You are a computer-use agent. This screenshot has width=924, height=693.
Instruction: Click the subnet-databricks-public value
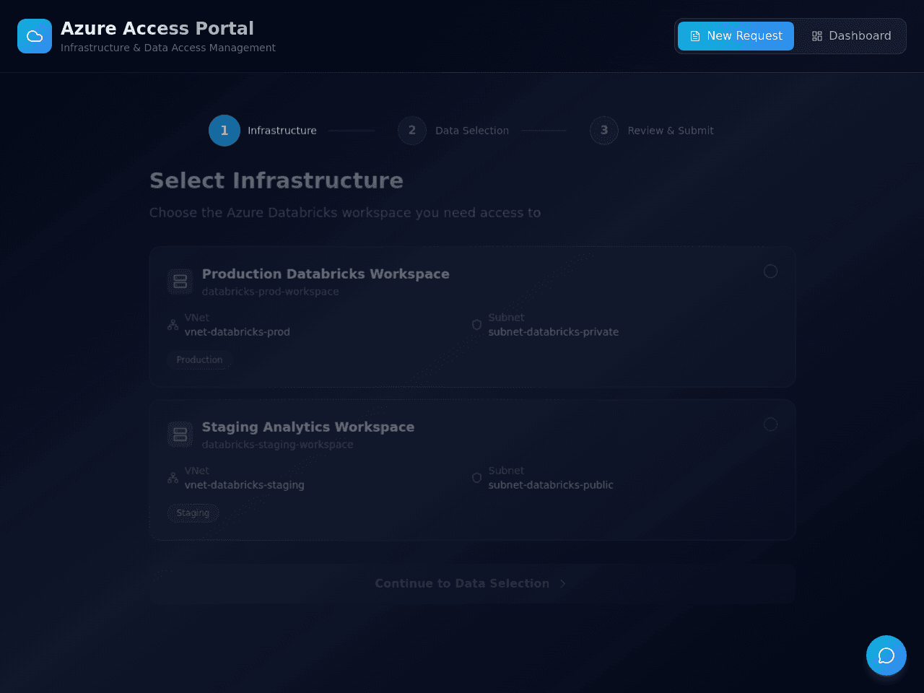(x=551, y=485)
